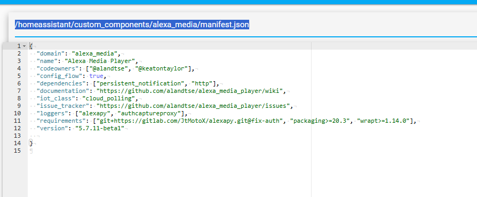Click the "codeowners" key
Screen dimensions: 477x197
tap(58, 68)
